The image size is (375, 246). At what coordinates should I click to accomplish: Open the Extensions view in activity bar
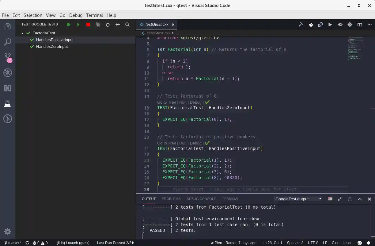click(x=8, y=88)
